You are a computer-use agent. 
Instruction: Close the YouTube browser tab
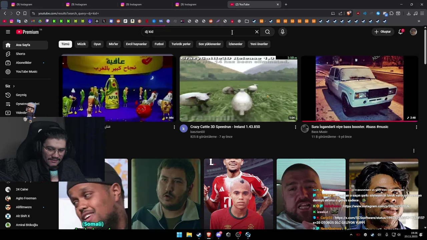278,4
